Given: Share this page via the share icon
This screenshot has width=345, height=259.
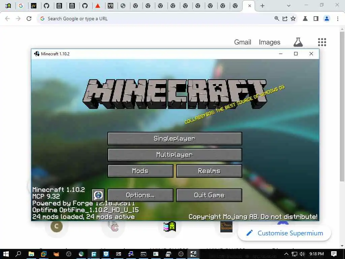Looking at the screenshot, I should (285, 19).
